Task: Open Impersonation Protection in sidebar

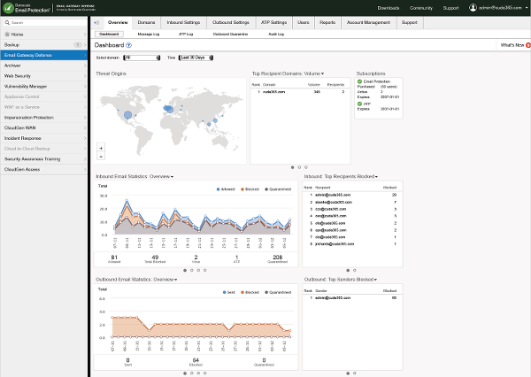Action: coord(43,118)
